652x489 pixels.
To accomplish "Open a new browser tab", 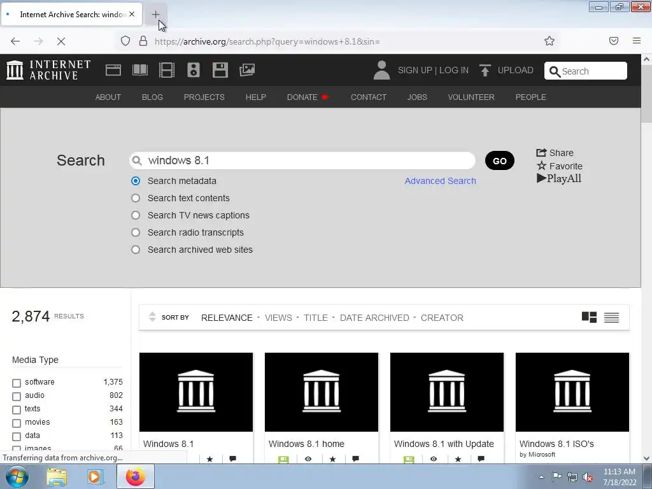I will [155, 15].
